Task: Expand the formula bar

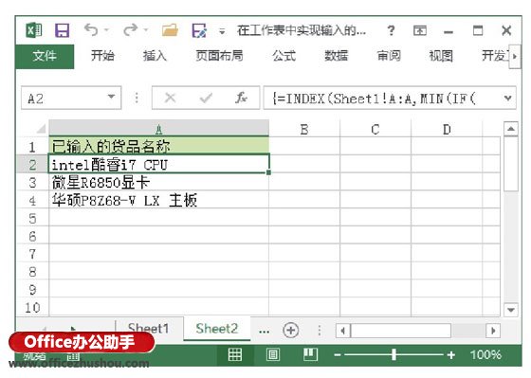Action: coord(508,99)
